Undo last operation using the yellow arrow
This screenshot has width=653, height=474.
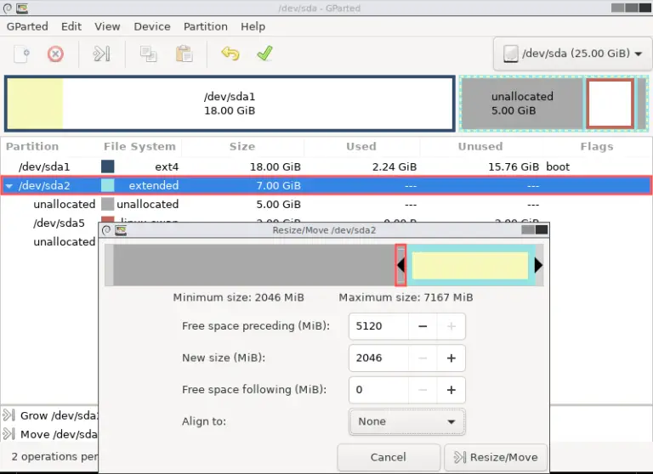(230, 54)
